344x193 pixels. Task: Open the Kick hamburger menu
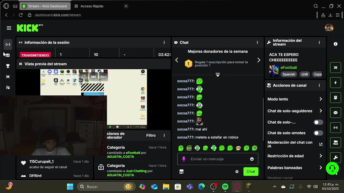[9, 28]
